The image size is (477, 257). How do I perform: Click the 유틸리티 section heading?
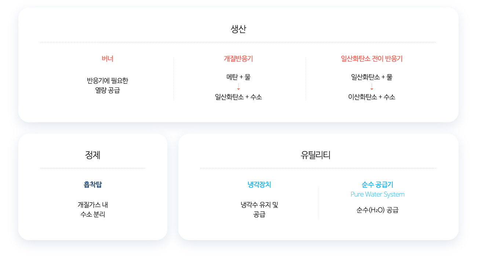(316, 155)
